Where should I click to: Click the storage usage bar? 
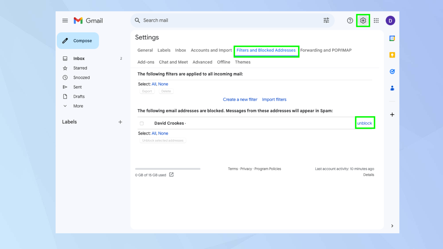167,169
